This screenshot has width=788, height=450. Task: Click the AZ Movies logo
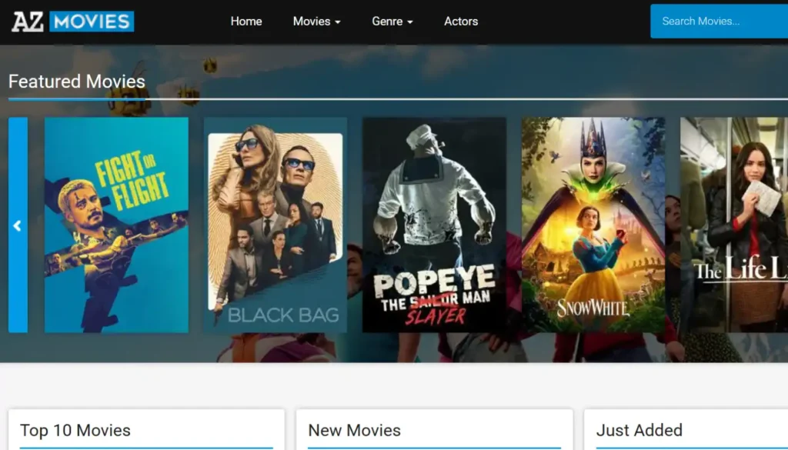tap(73, 22)
